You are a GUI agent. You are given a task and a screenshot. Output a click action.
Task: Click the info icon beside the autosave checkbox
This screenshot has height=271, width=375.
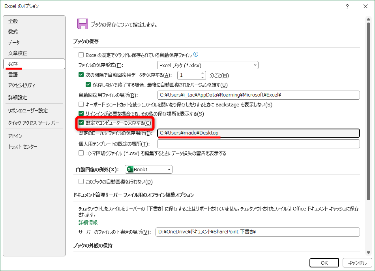[x=195, y=54]
